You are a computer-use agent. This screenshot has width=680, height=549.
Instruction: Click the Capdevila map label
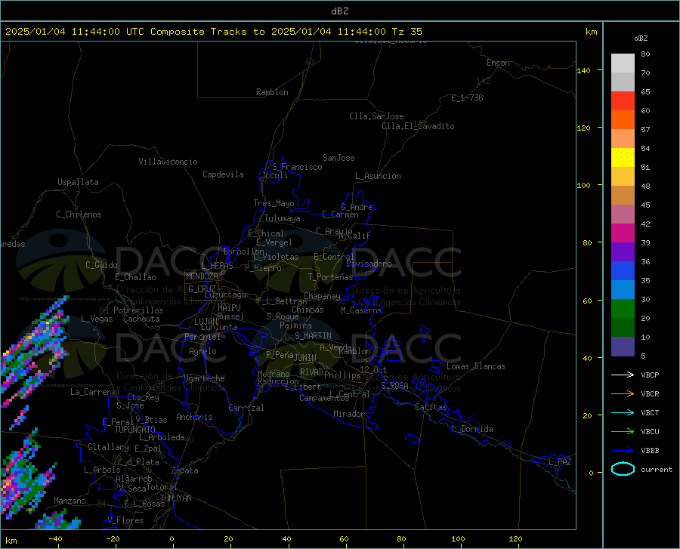pos(223,174)
